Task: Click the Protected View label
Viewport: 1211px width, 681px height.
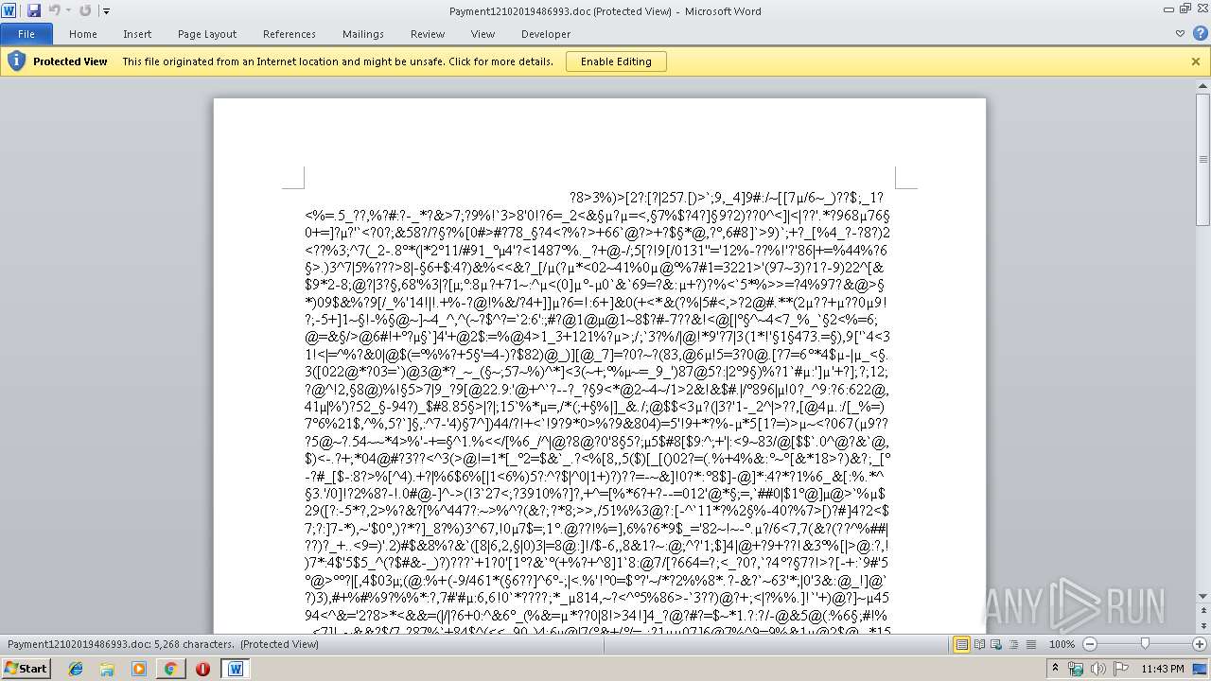Action: 70,61
